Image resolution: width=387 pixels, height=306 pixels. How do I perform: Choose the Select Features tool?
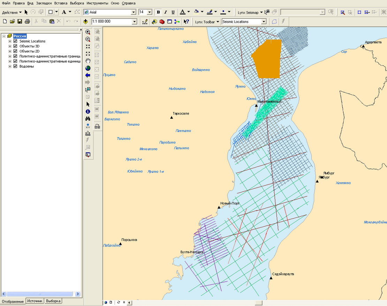click(x=88, y=90)
